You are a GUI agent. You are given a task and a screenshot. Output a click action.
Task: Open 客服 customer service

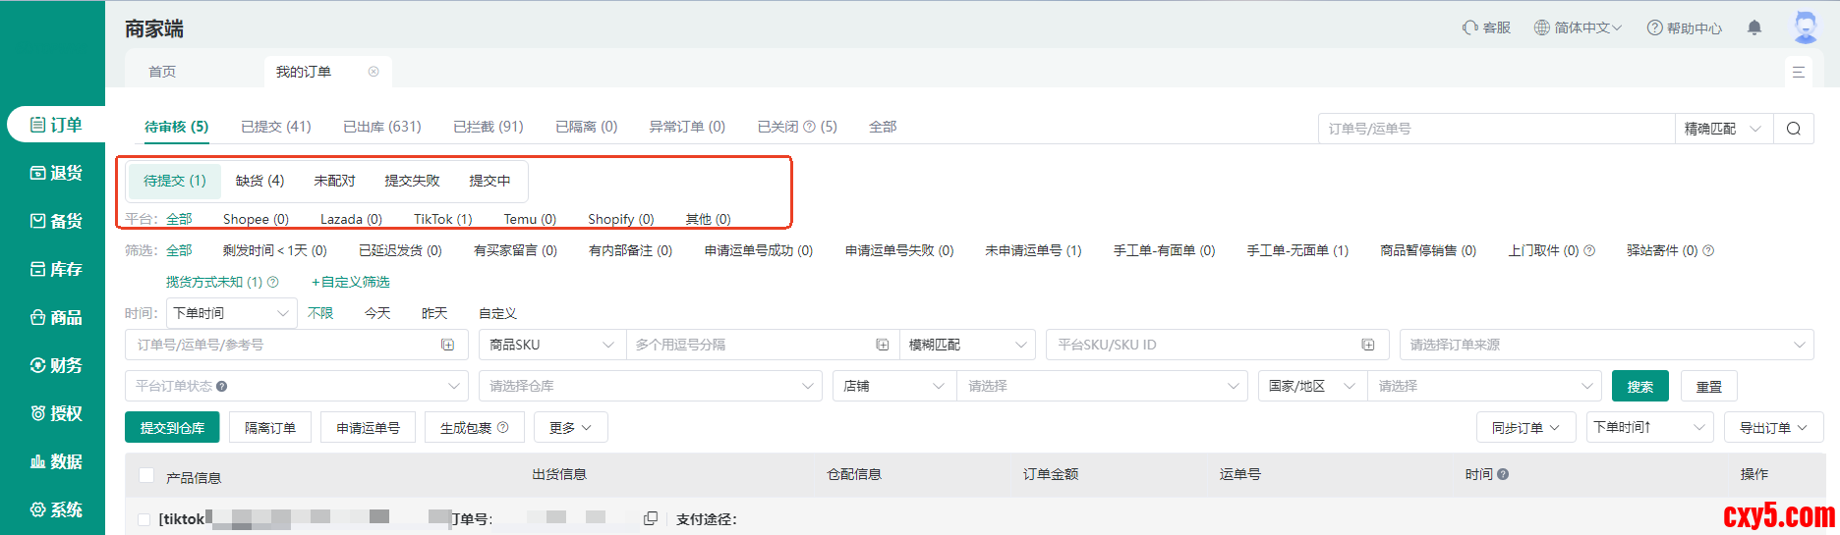tap(1486, 27)
